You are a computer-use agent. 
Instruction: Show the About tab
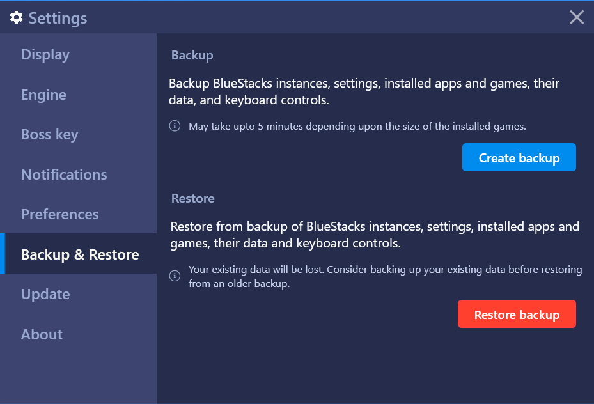[x=78, y=334]
